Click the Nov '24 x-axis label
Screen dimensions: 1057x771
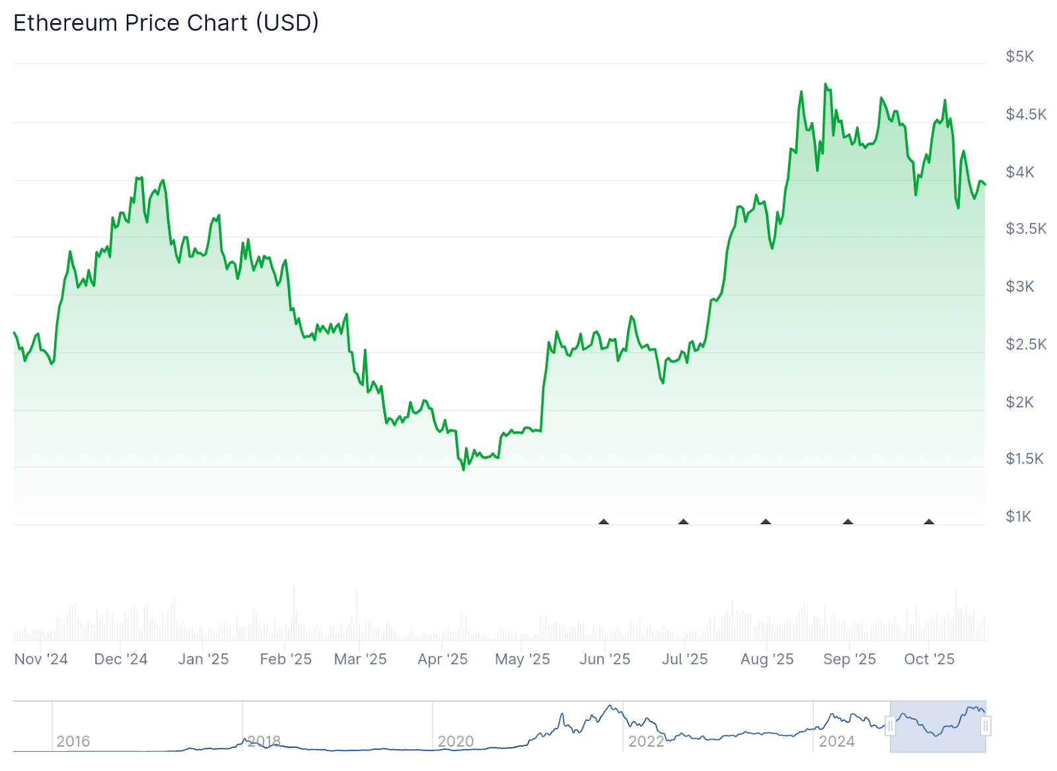click(41, 659)
